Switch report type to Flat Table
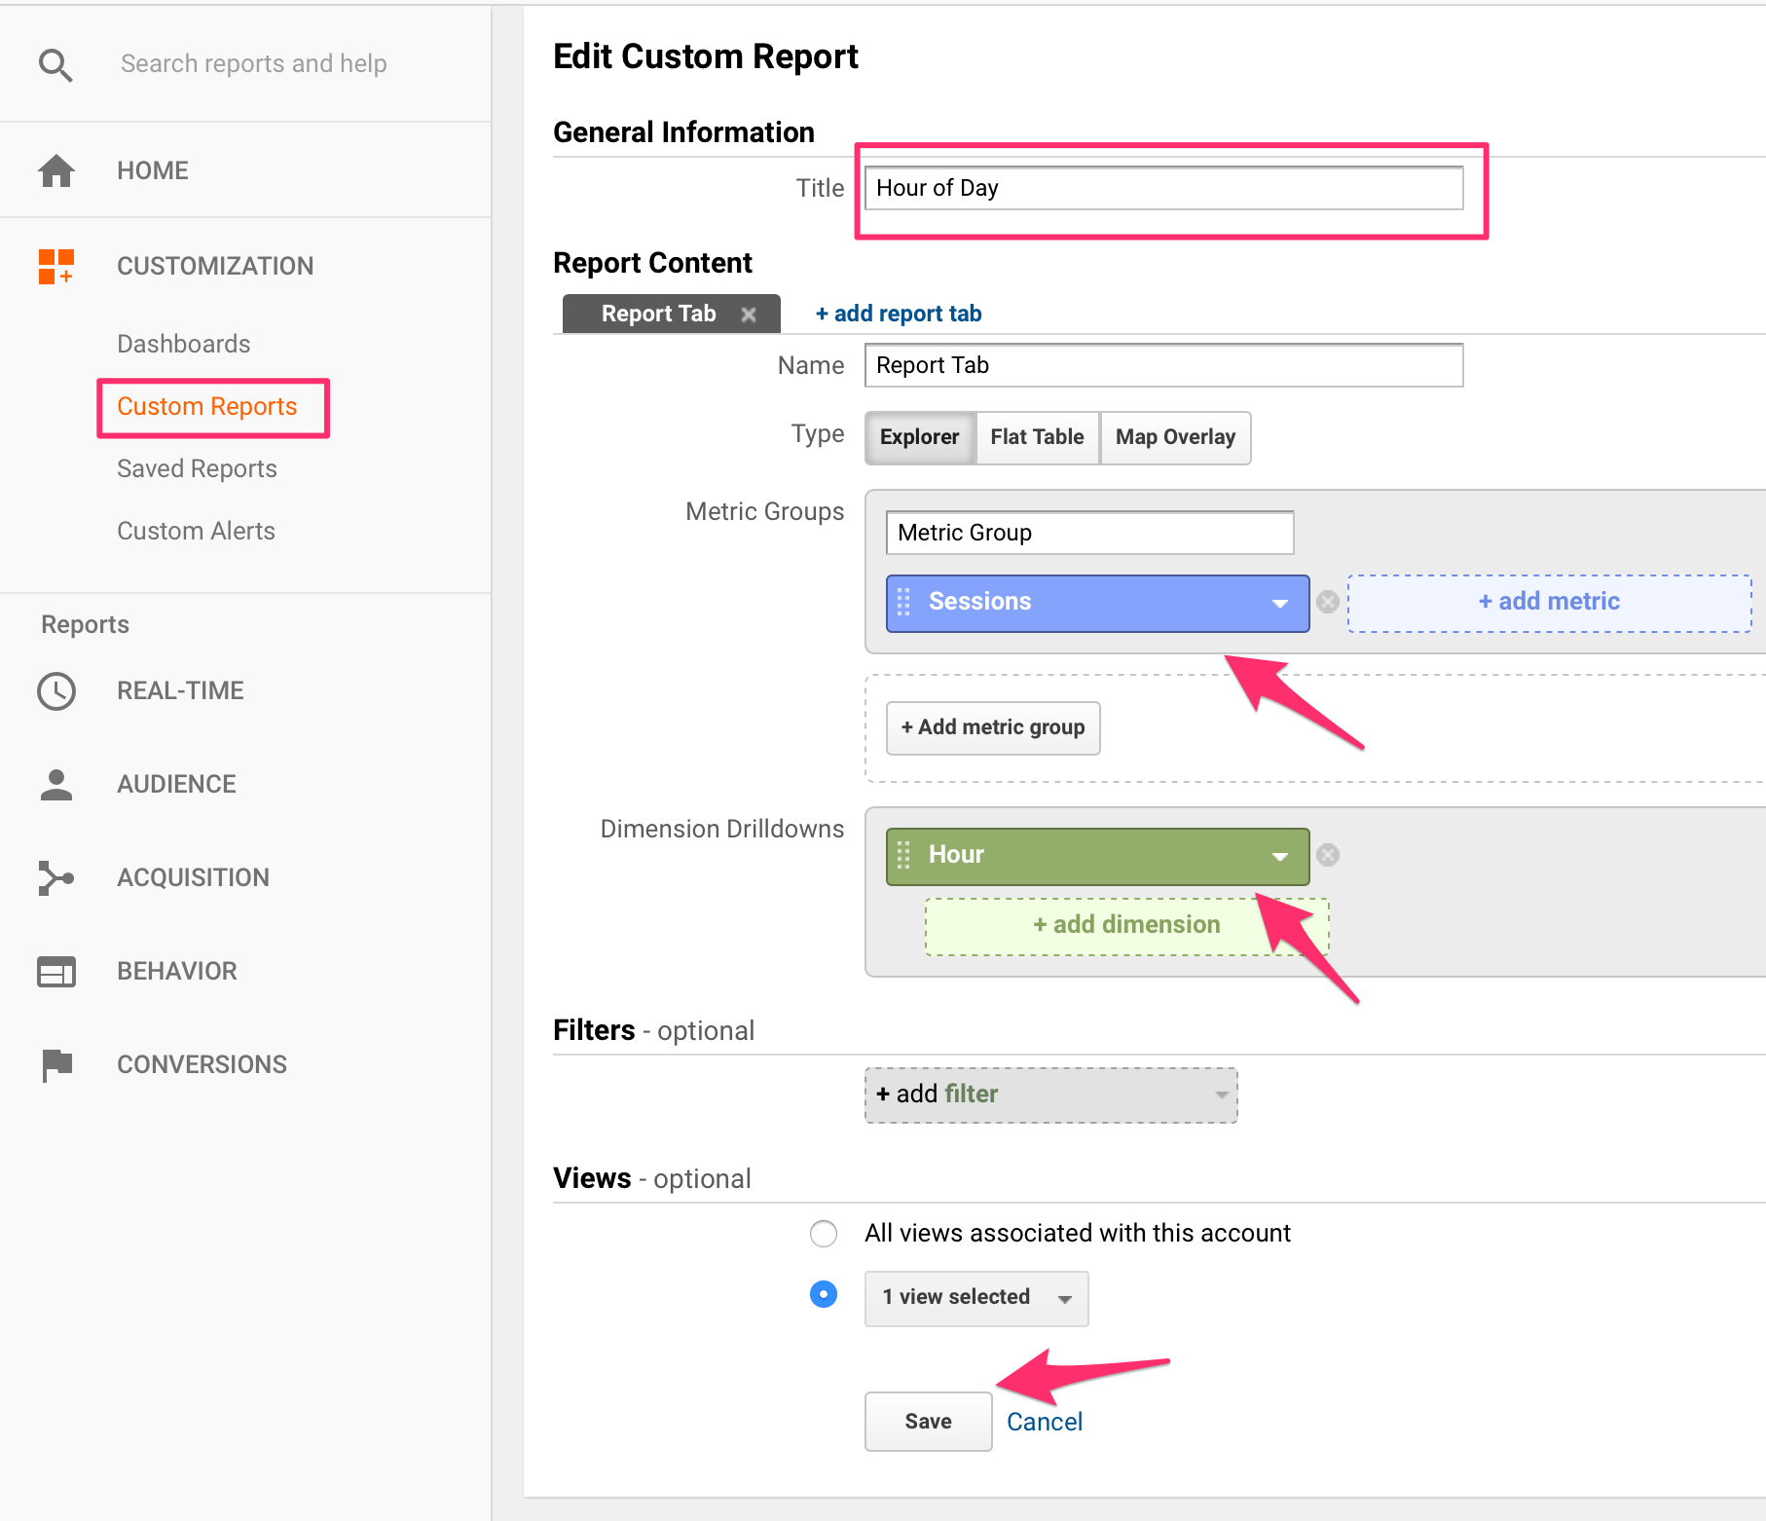 (1037, 437)
